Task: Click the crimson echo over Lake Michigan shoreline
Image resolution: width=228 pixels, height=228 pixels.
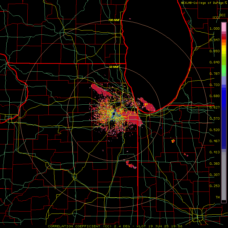Action: pos(148,105)
